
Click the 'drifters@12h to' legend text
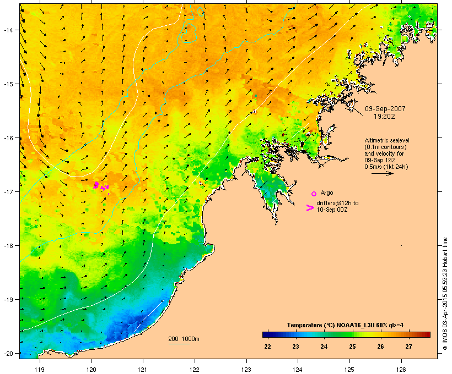337,203
